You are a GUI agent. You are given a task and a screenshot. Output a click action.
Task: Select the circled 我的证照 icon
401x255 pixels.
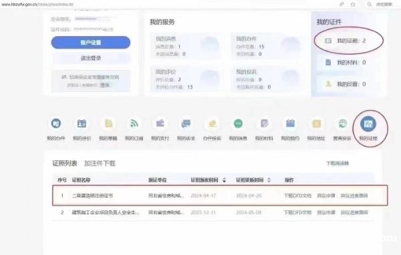[x=368, y=124]
